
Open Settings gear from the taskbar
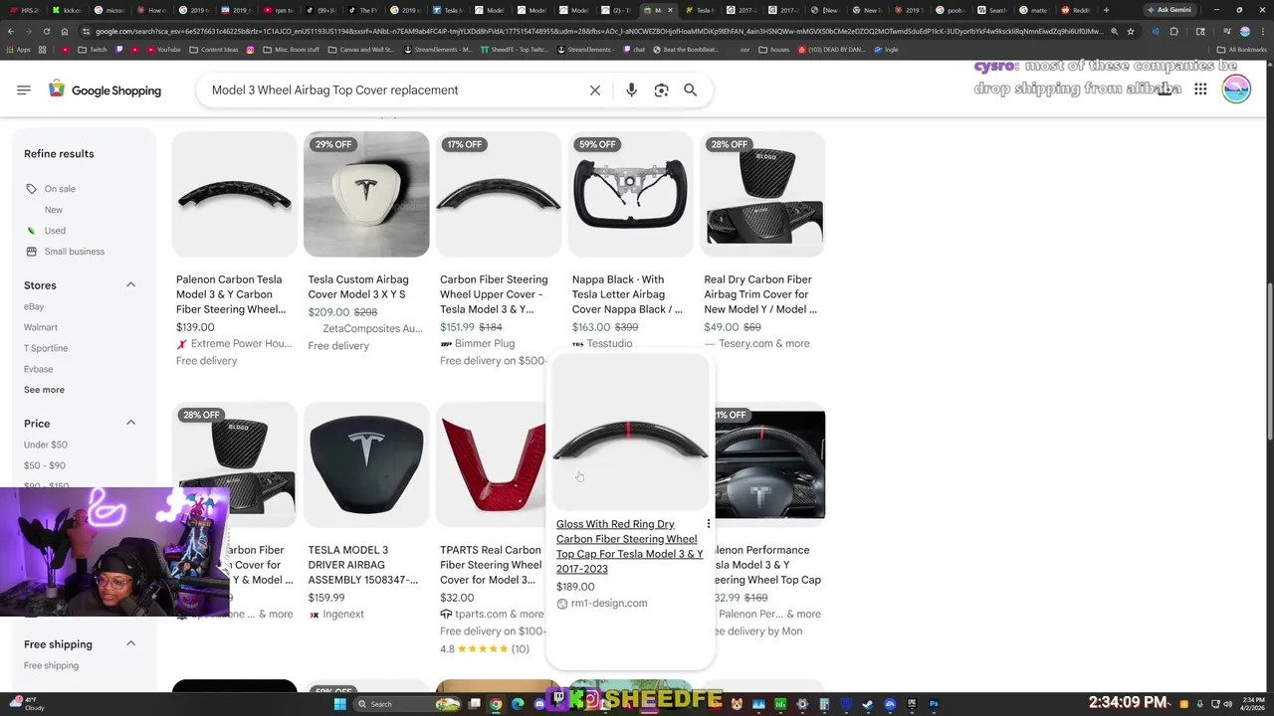tap(802, 704)
